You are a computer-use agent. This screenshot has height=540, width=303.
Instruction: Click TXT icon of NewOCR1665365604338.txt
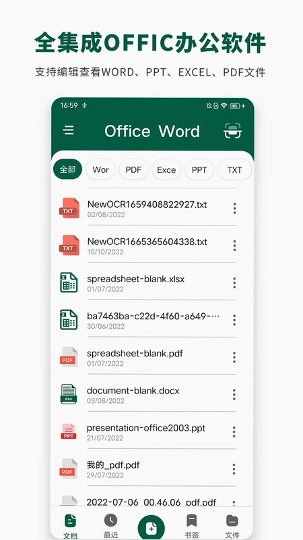pos(69,245)
